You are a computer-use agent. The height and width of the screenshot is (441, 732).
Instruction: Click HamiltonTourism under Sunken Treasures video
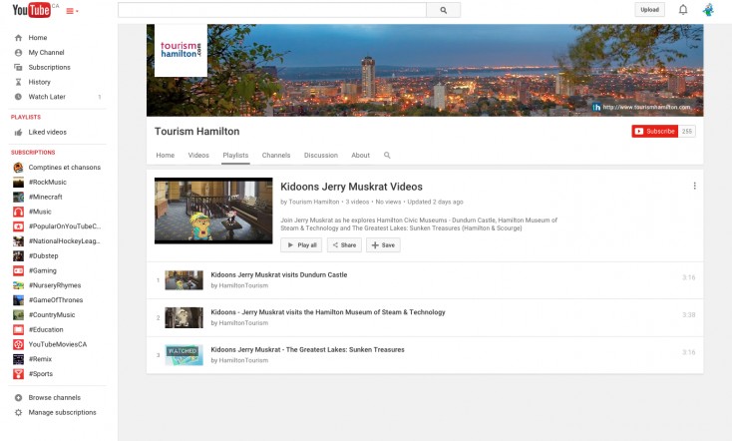243,360
